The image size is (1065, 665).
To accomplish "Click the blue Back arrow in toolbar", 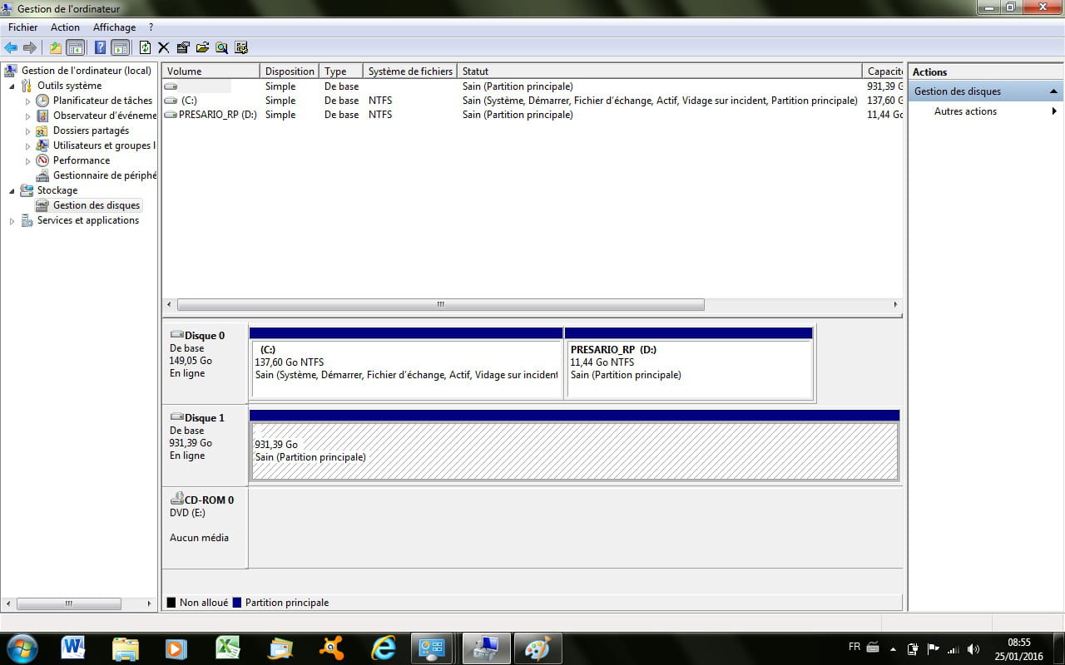I will tap(11, 48).
